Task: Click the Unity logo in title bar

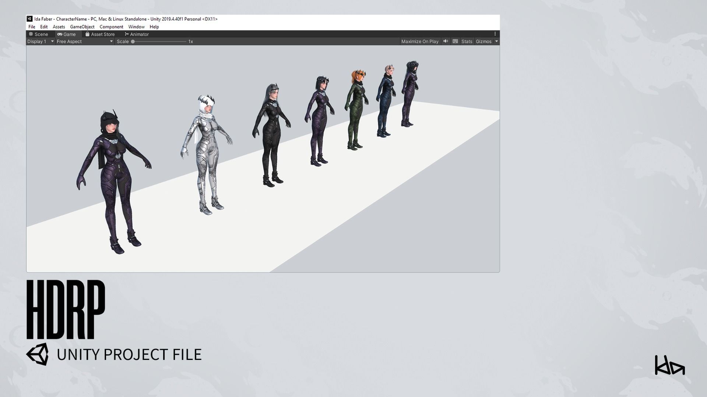Action: tap(29, 19)
